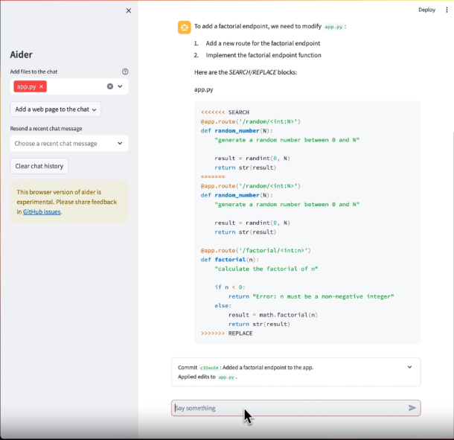Clear all selected files in the multiselect
454x440 pixels.
point(110,86)
